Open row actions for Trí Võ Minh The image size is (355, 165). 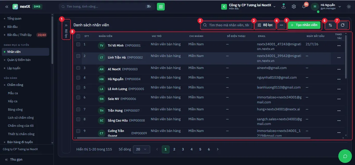point(339,46)
